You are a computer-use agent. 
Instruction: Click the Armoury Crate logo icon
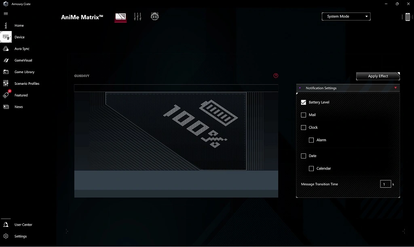pos(6,4)
